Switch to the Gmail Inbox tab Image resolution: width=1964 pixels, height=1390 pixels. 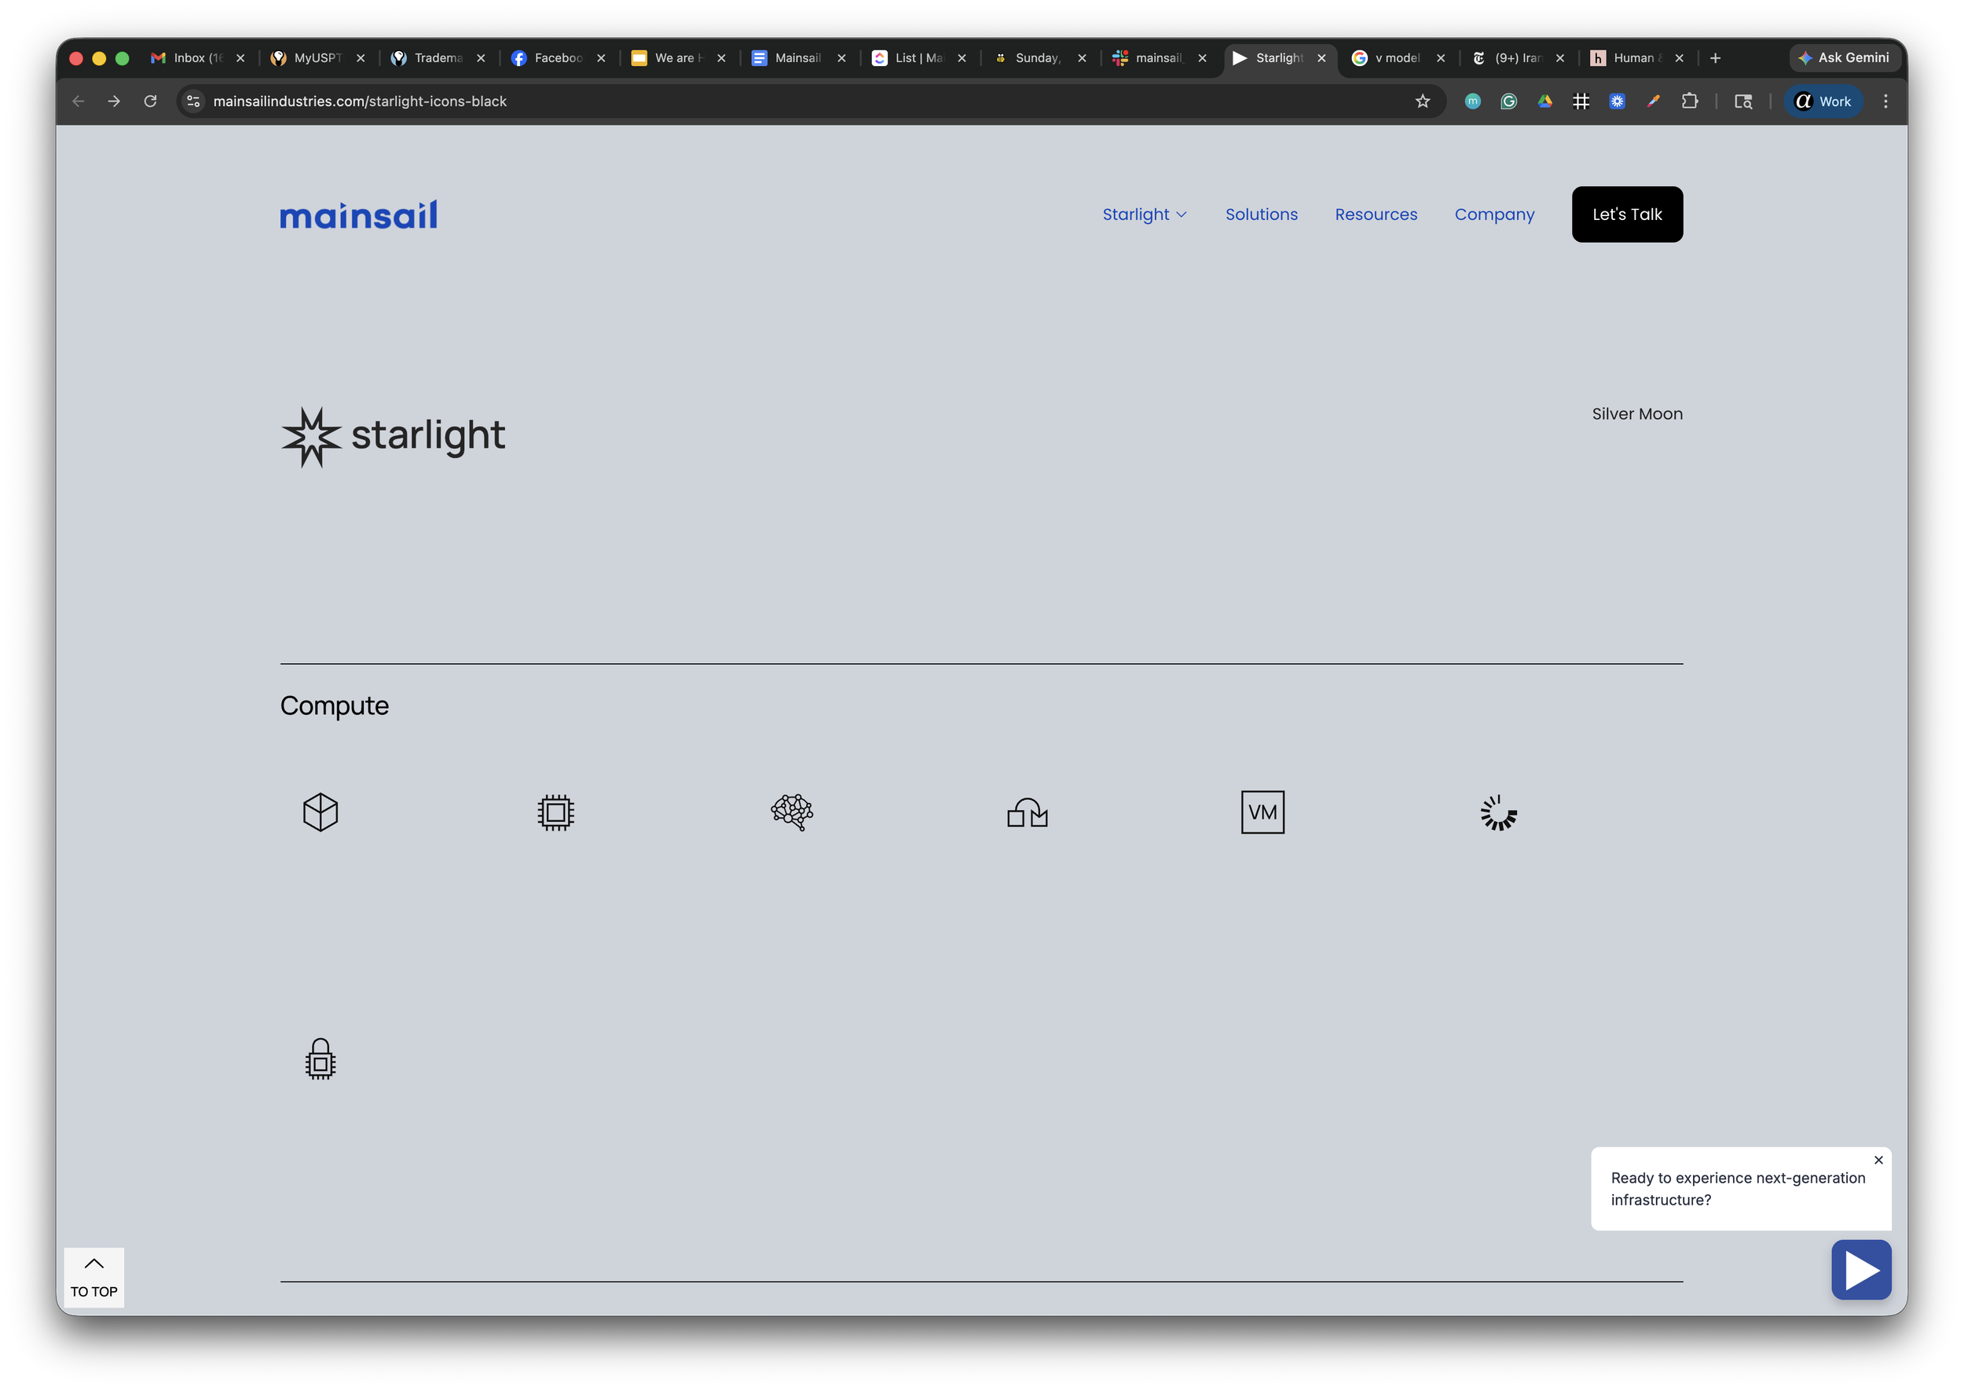(x=198, y=58)
